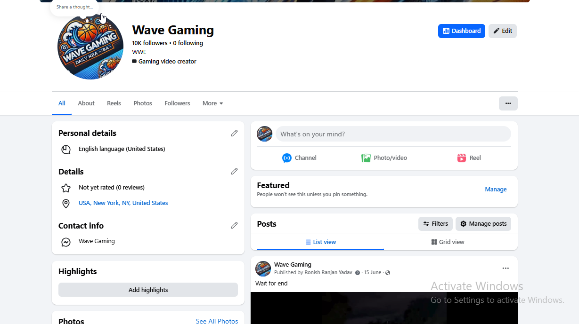The height and width of the screenshot is (324, 579).
Task: Click the English language globe icon
Action: point(66,150)
